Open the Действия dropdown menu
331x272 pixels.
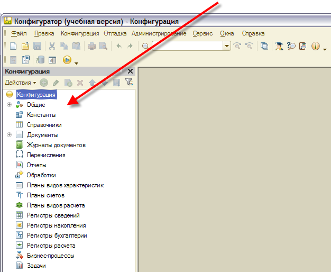click(20, 83)
